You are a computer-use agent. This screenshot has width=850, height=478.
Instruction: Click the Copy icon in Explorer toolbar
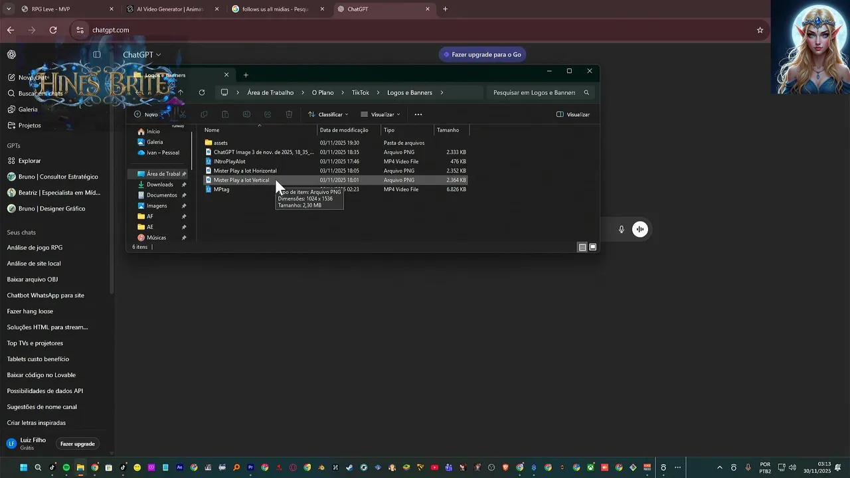pos(204,114)
